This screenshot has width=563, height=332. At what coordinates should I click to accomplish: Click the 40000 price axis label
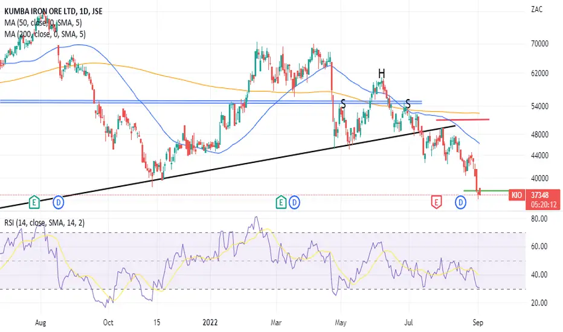pyautogui.click(x=539, y=179)
